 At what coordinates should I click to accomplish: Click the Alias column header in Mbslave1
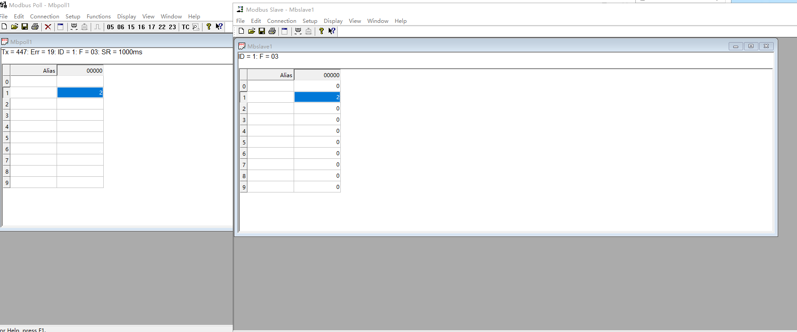point(271,75)
